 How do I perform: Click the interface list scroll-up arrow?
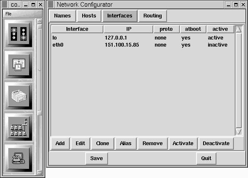(x=238, y=29)
